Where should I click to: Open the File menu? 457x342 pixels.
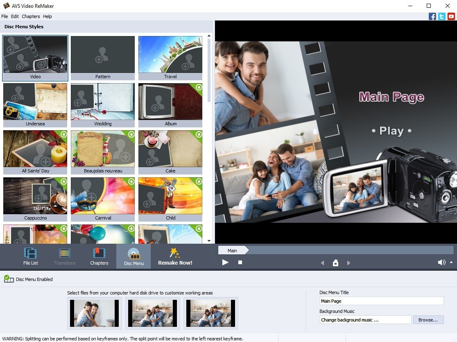(5, 16)
